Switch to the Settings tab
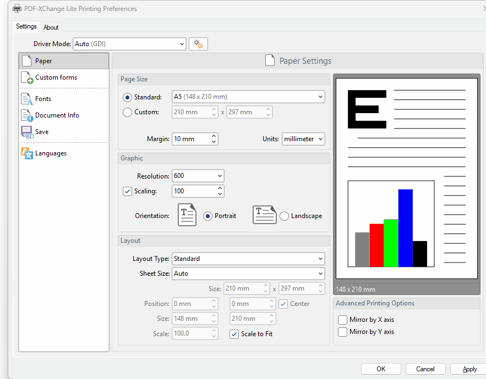486x379 pixels. (x=26, y=26)
